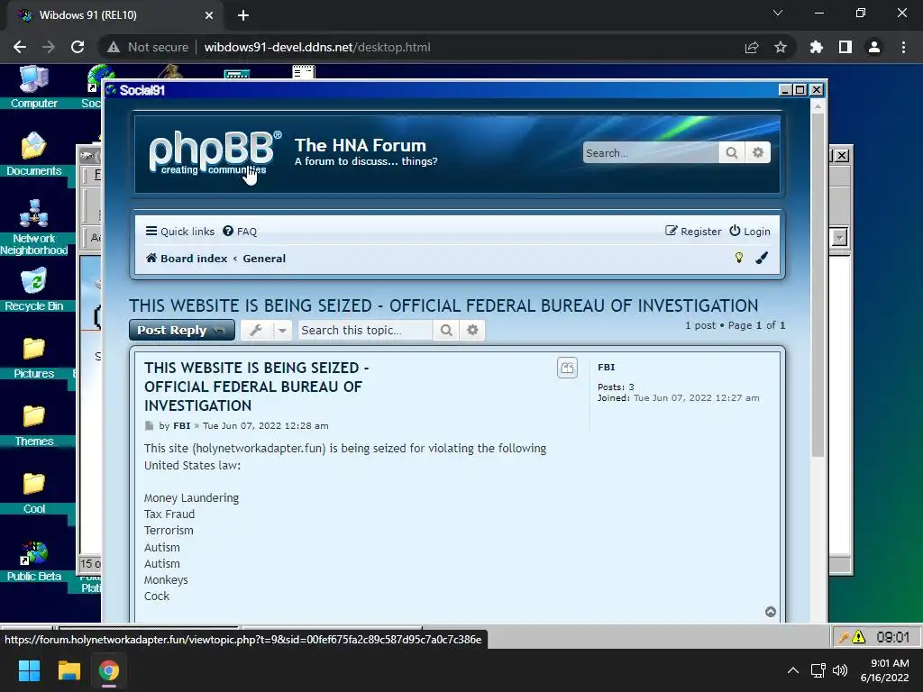Go back in browser history
Viewport: 923px width, 692px height.
pos(20,47)
